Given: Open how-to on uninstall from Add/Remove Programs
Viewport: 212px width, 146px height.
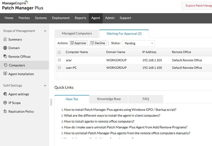Looking at the screenshot, I should pos(126,127).
